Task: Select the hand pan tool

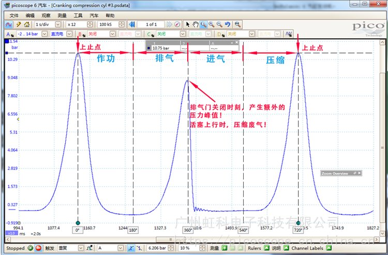Action: [196, 24]
